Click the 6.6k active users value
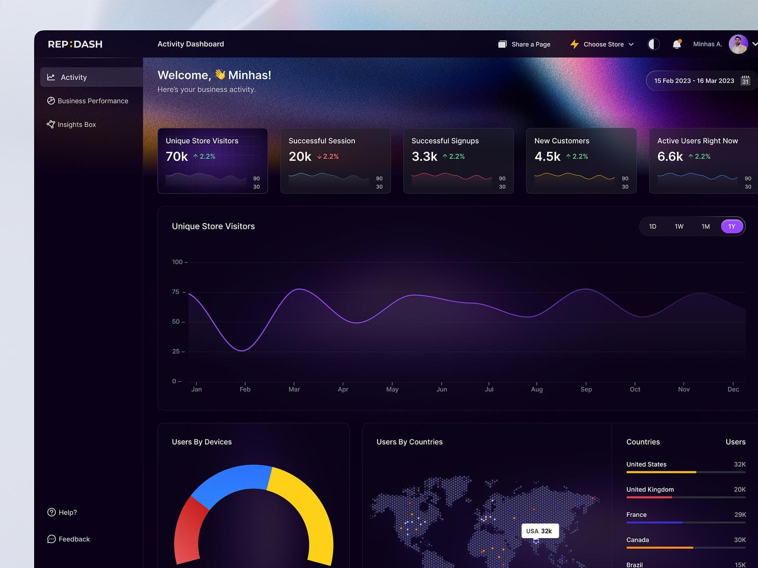 click(670, 156)
